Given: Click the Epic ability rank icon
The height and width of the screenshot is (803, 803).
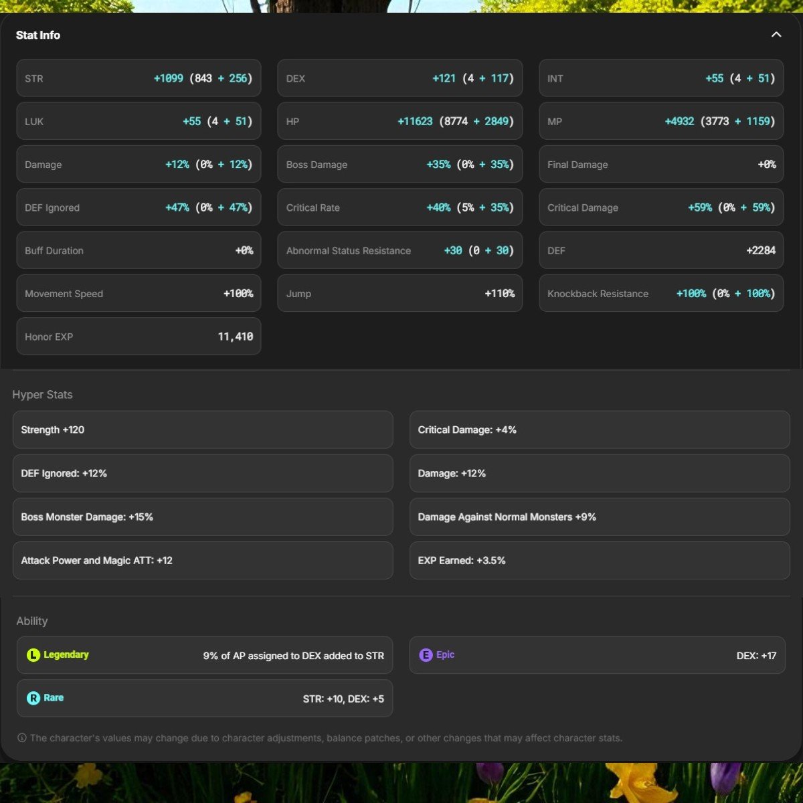Looking at the screenshot, I should coord(426,655).
